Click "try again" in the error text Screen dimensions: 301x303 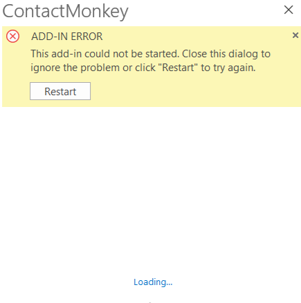234,68
